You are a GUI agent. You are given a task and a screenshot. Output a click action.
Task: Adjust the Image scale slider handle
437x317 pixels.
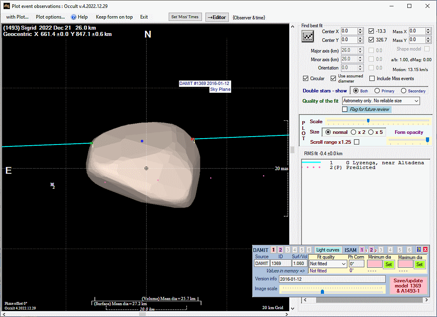pos(322,292)
